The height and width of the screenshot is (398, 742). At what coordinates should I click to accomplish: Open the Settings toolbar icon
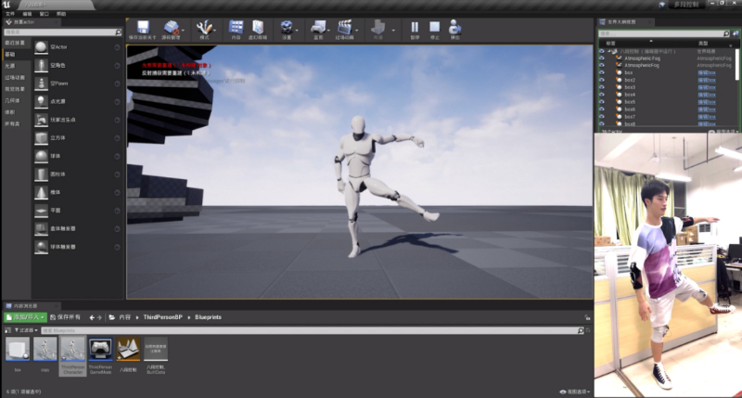point(288,29)
